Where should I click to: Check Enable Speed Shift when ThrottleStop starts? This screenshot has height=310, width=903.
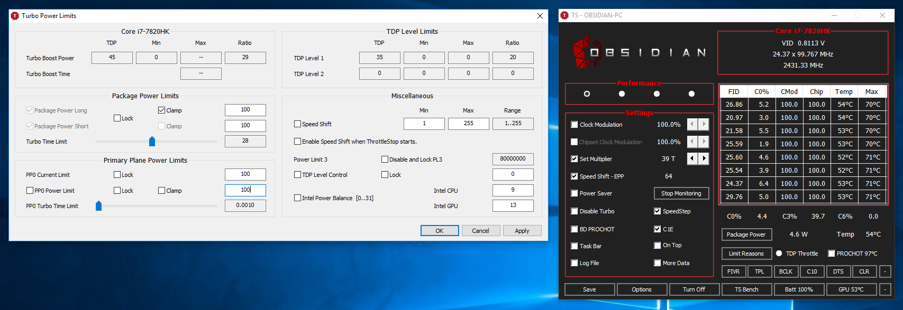click(297, 142)
